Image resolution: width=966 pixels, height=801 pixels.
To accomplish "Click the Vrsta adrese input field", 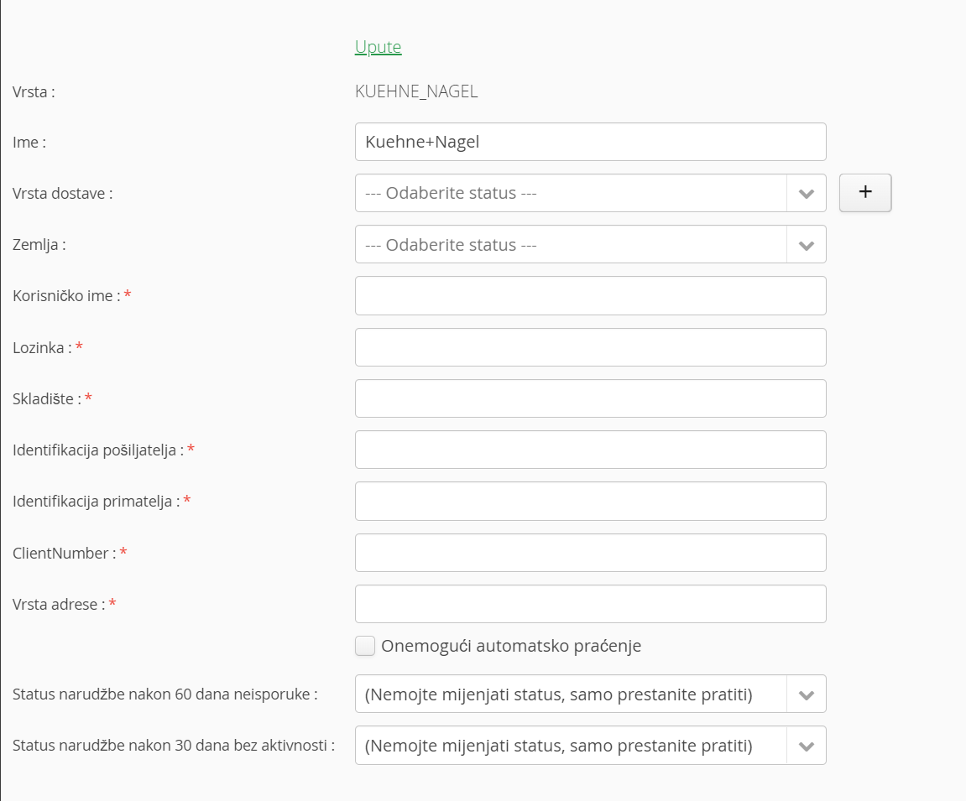I will (590, 604).
